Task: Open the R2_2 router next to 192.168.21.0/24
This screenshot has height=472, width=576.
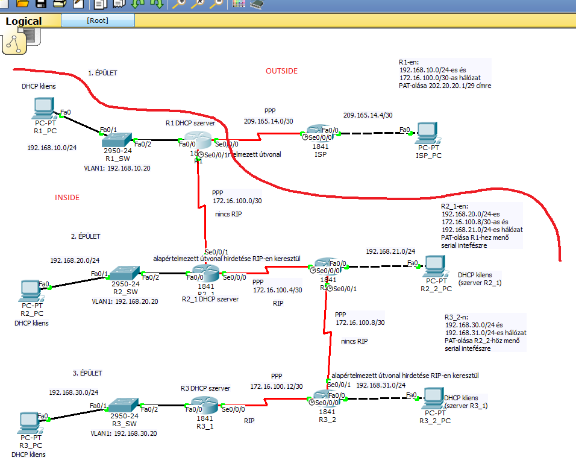Action: (x=328, y=267)
